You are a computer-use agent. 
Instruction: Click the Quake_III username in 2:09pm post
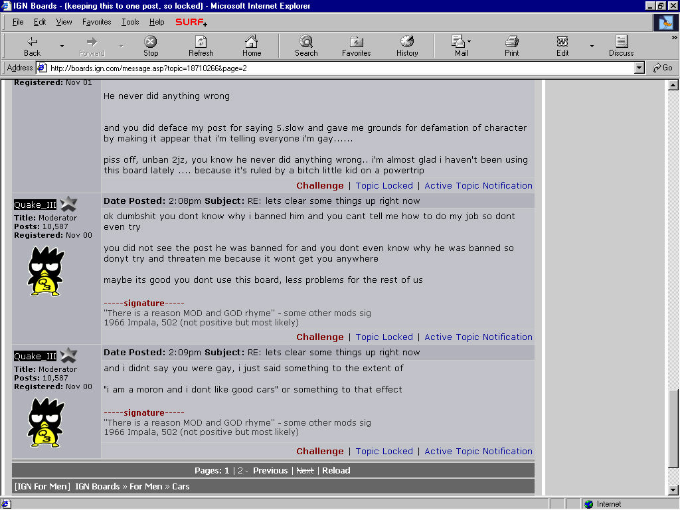[35, 356]
